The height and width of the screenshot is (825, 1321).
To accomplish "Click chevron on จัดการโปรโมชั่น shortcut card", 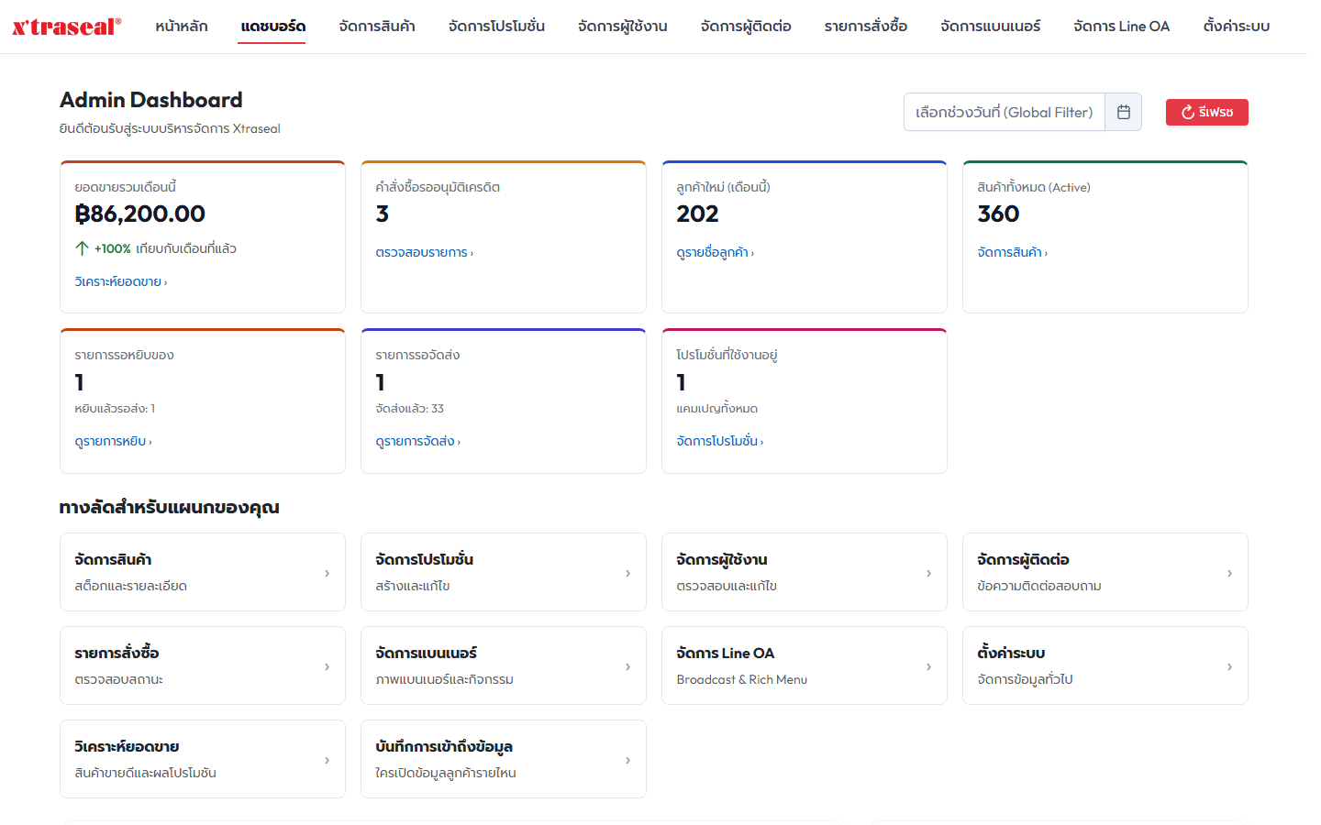I will [627, 573].
